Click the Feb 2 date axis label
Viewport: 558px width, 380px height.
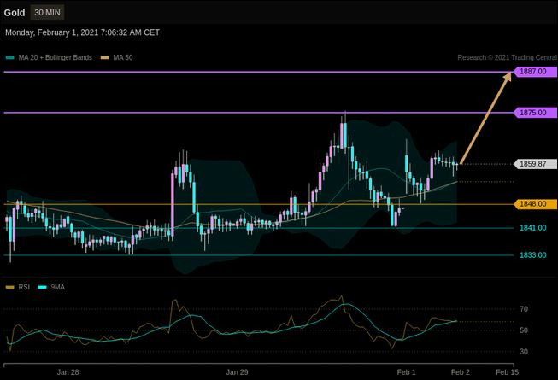(461, 372)
